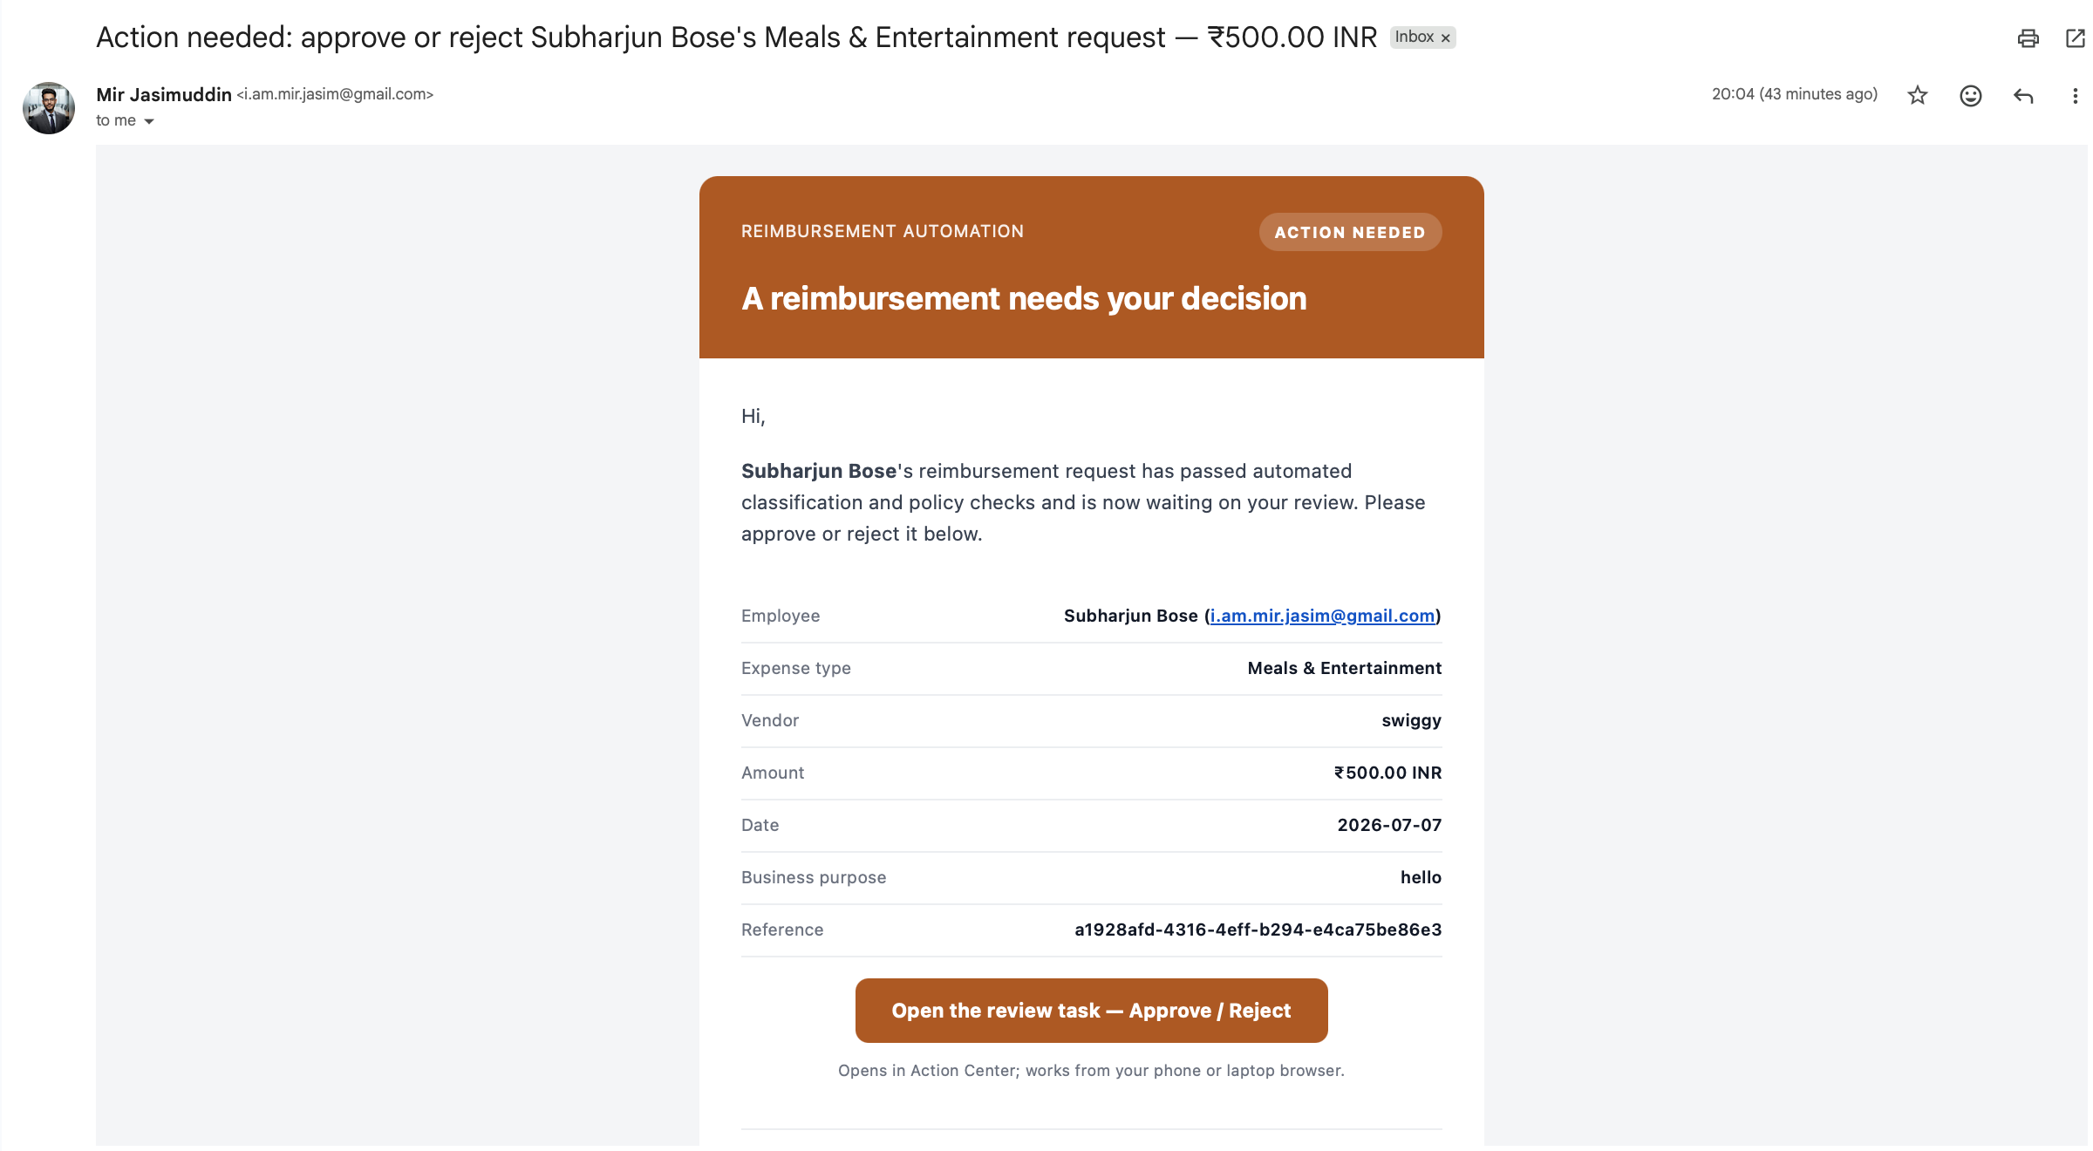Click the business purpose value hello
Screen dimensions: 2093x1151
1421,877
